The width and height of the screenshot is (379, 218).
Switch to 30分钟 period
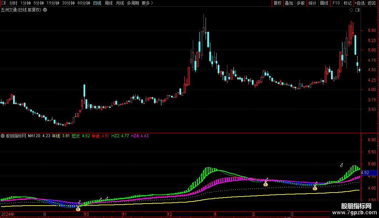click(68, 3)
